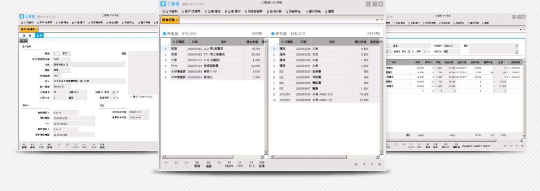This screenshot has height=191, width=540.
Task: Go to first record in right window
Action: [x=505, y=145]
